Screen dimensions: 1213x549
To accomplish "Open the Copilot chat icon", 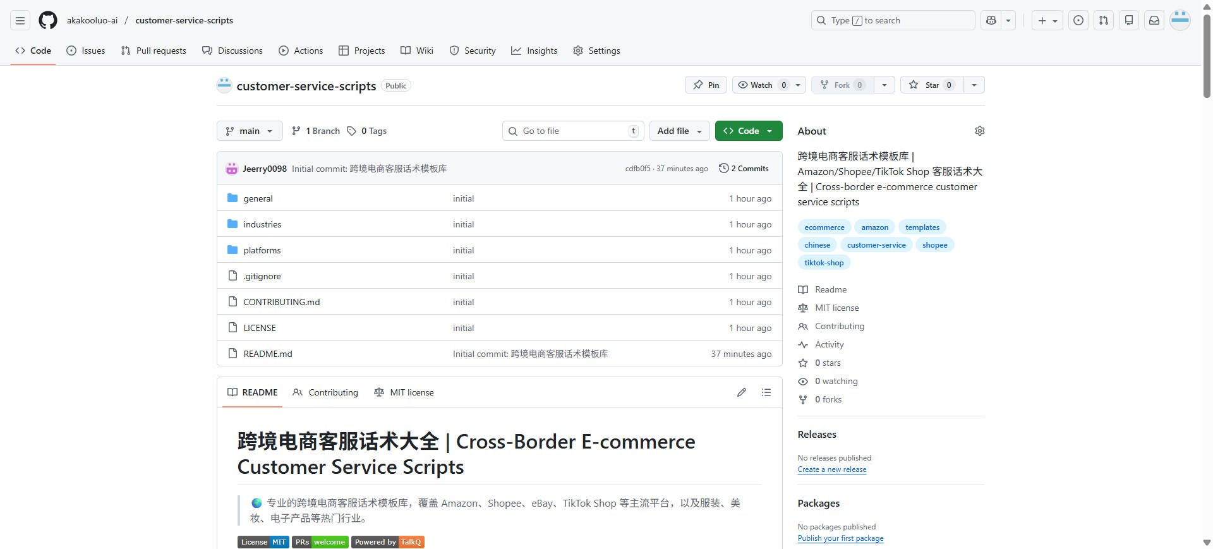I will coord(991,20).
